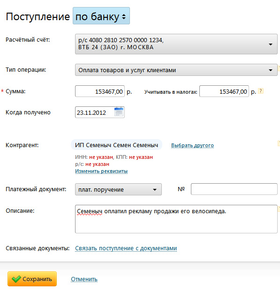The image size is (280, 291).
Task: Click the payment document № field
Action: tap(234, 189)
